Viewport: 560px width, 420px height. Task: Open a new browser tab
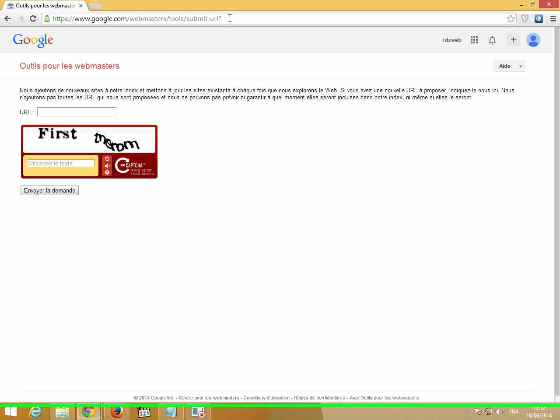[95, 6]
